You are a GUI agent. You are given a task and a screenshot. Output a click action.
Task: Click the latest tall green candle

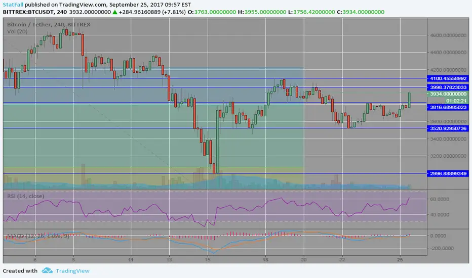[x=409, y=99]
